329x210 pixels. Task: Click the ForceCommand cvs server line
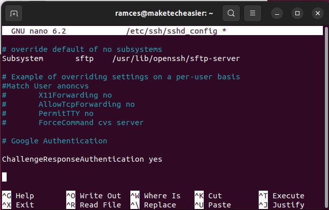(91, 123)
